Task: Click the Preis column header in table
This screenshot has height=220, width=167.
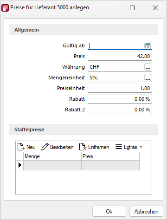Action: (110, 156)
